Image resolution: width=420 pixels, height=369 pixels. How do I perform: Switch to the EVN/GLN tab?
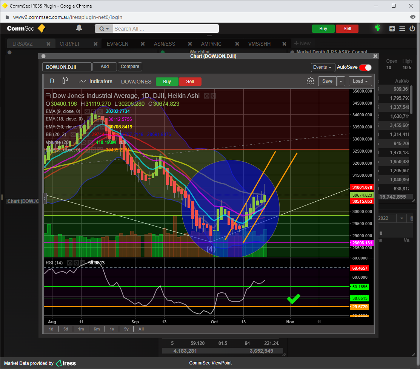pyautogui.click(x=118, y=44)
